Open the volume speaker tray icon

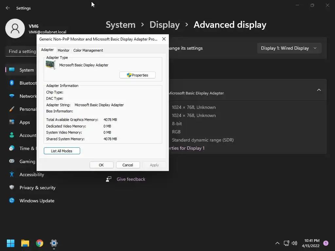coord(294,243)
